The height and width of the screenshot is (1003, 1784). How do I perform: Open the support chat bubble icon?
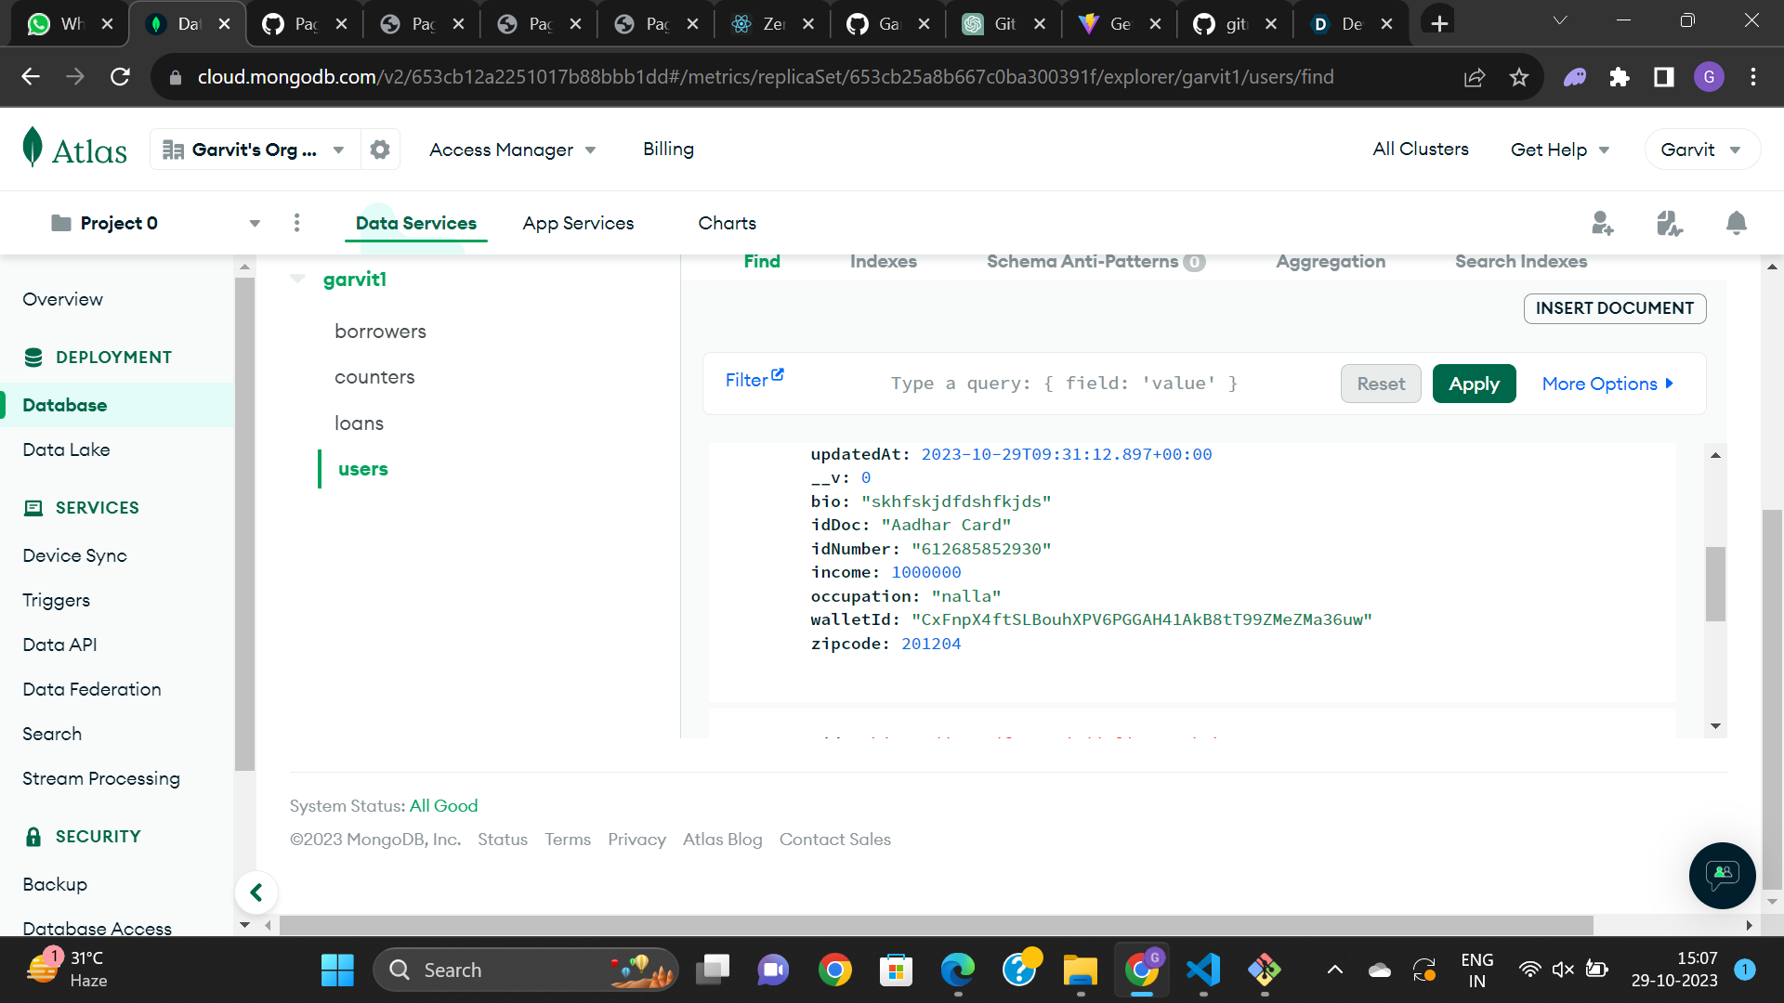click(1722, 875)
